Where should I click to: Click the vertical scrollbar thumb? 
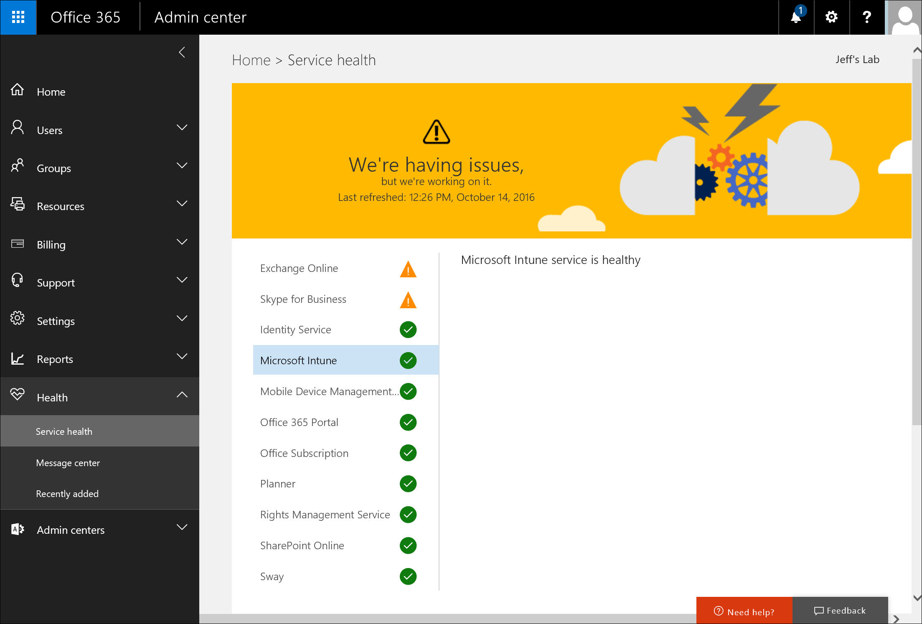tap(917, 242)
